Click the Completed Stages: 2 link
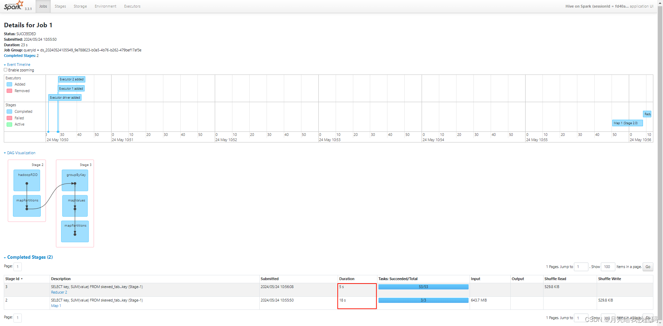 click(21, 56)
